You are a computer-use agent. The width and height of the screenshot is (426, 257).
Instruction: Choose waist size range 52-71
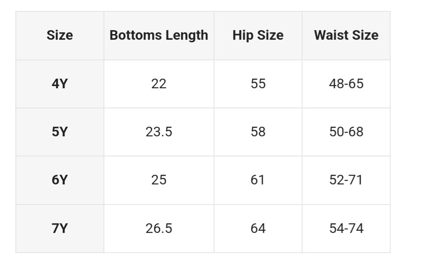click(x=346, y=180)
